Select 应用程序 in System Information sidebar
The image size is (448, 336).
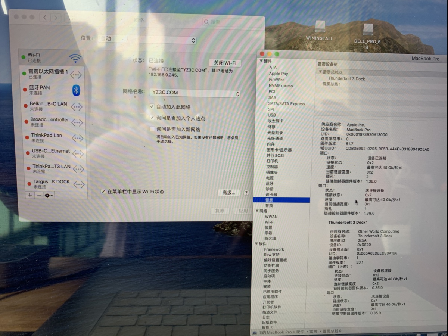270,297
